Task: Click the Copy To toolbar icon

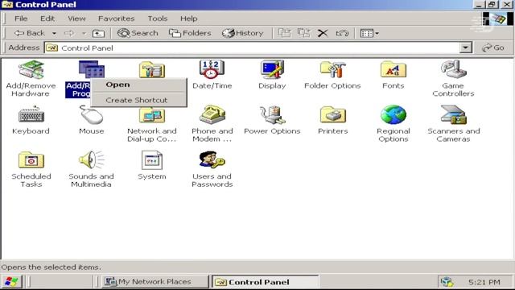Action: point(304,33)
